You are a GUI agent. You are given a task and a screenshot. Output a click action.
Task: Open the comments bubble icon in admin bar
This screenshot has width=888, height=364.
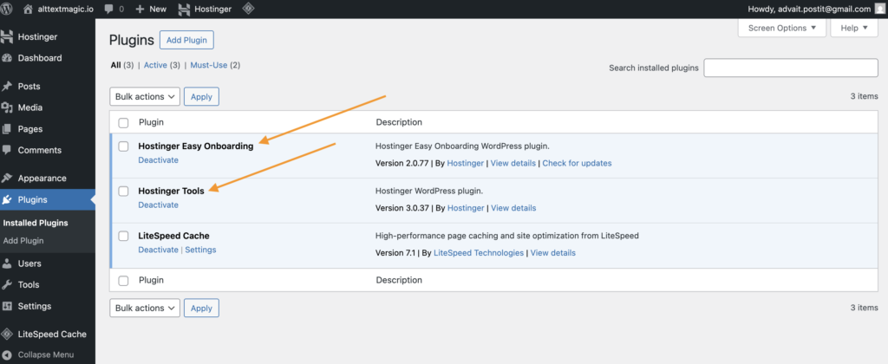click(x=108, y=10)
